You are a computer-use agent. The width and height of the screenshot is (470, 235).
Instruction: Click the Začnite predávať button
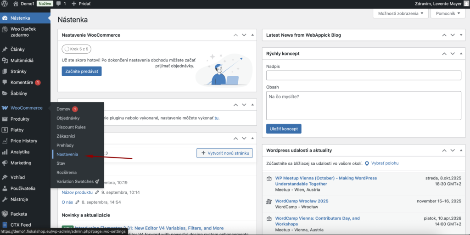tap(82, 71)
